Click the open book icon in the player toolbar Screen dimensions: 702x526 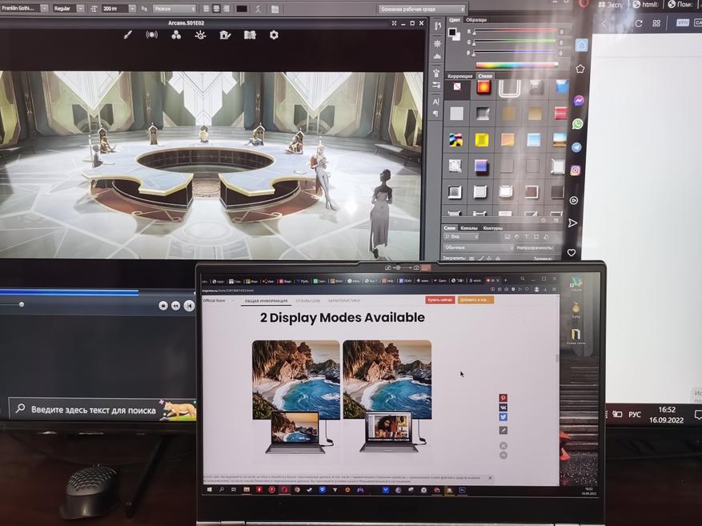point(250,35)
